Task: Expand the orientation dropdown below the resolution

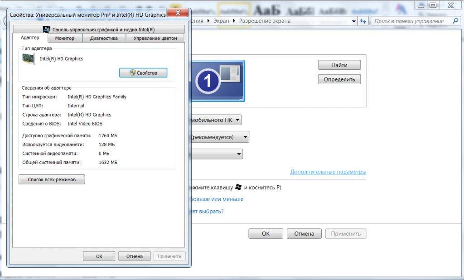Action: point(217,154)
